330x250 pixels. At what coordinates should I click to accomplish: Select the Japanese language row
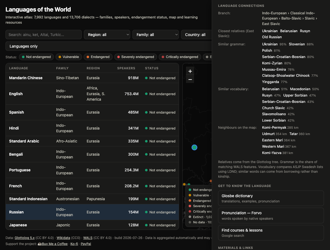click(92, 225)
